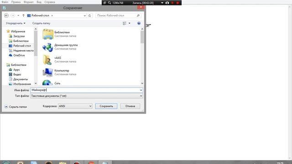Click the leftmost icon on the recorder bar

(104, 3)
